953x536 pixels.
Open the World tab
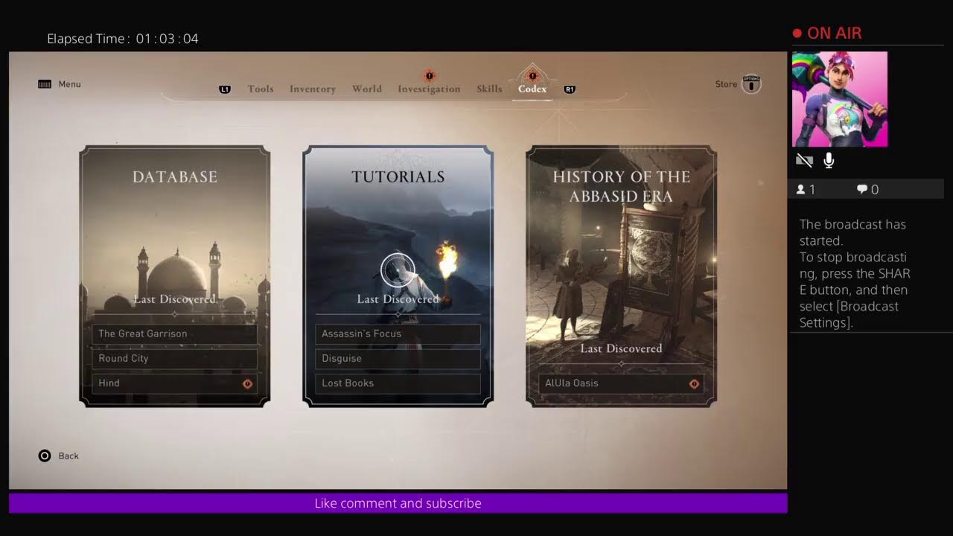[x=367, y=89]
